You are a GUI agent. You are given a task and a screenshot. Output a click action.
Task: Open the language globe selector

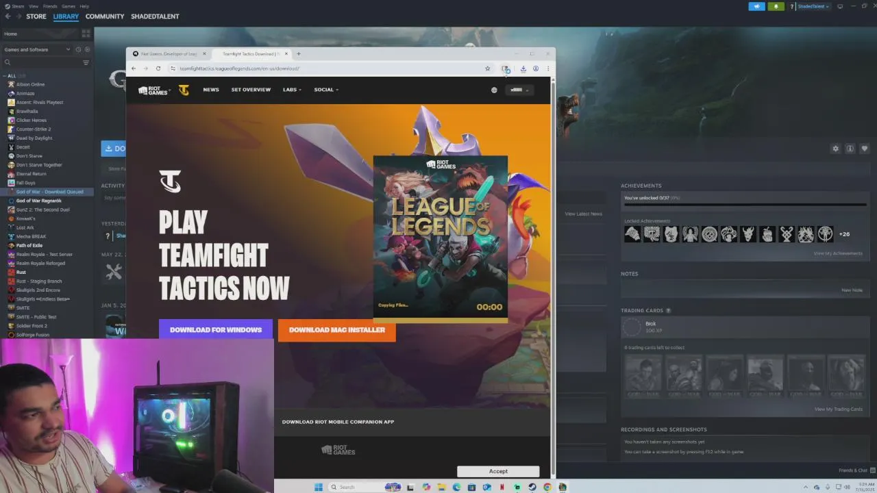[493, 90]
